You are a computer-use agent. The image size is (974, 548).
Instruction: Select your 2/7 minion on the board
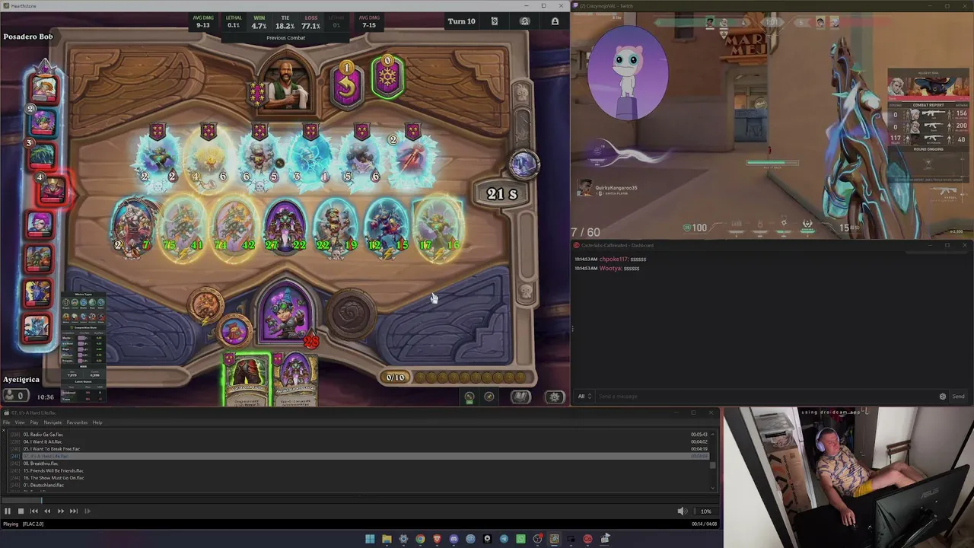tap(133, 226)
